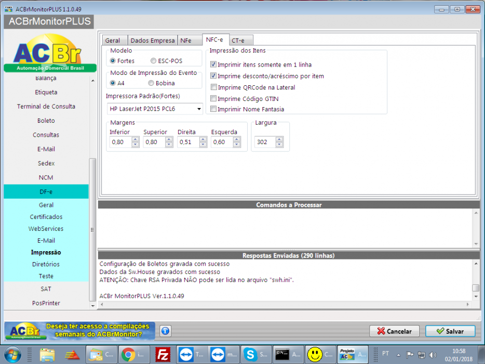
Task: Open Skype from the taskbar
Action: (x=256, y=355)
